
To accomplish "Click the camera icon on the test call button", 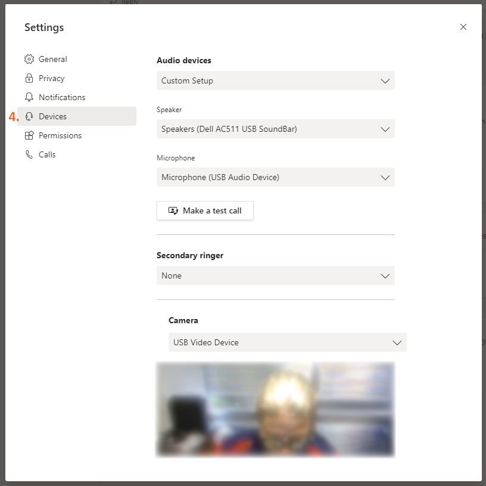I will (x=173, y=211).
